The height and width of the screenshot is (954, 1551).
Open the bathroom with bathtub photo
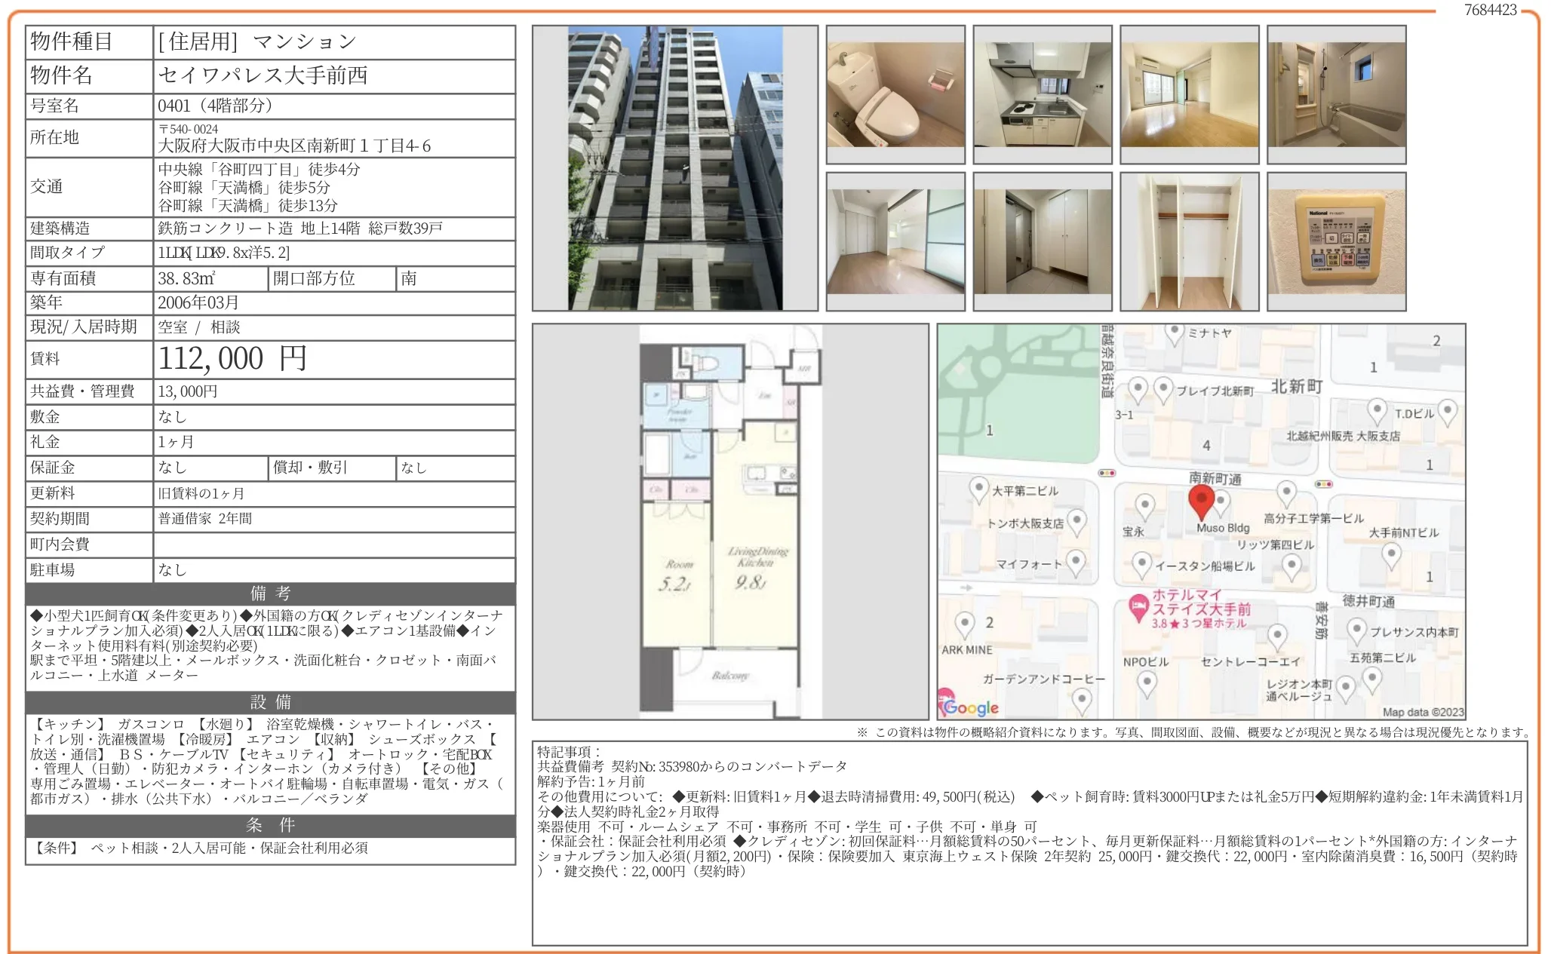(x=1336, y=94)
